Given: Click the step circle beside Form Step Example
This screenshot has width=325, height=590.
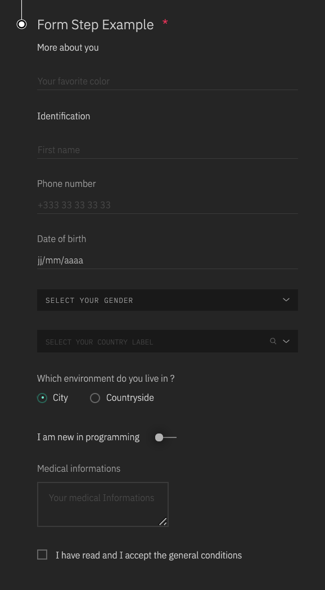Looking at the screenshot, I should (22, 24).
